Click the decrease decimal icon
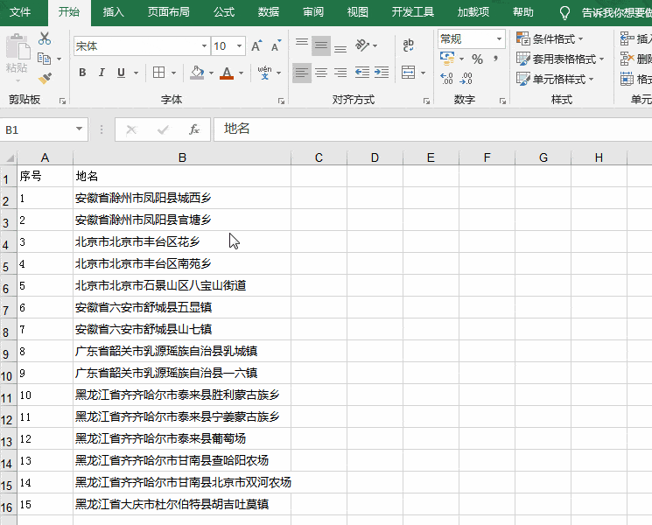652x525 pixels. [466, 79]
